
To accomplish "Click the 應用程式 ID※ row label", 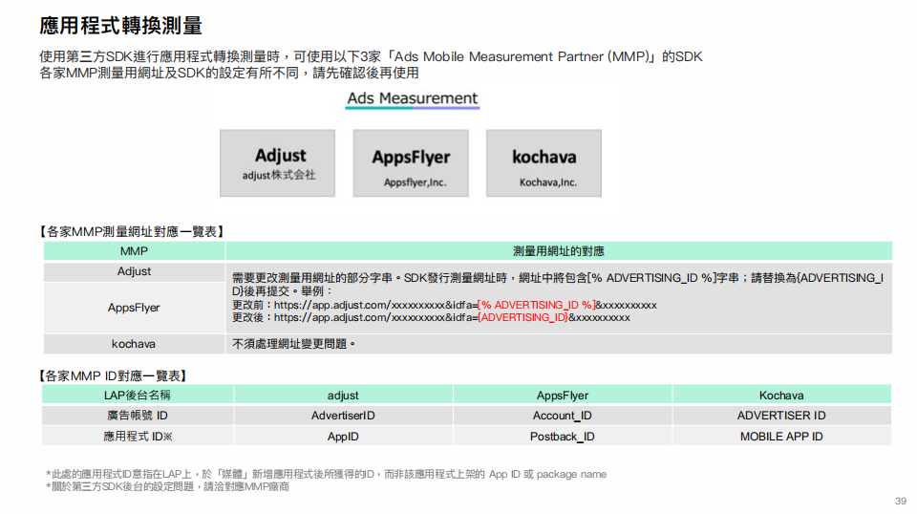I will 138,437.
